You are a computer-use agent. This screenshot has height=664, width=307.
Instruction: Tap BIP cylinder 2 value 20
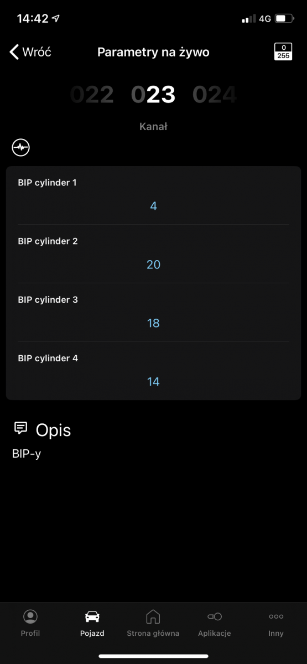pyautogui.click(x=153, y=264)
